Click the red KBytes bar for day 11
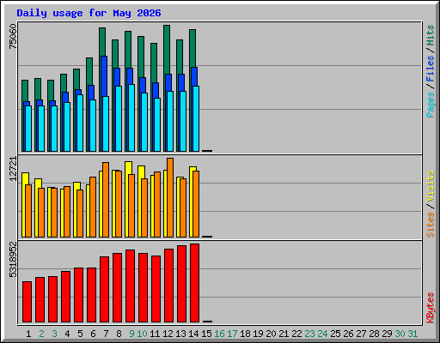The width and height of the screenshot is (440, 343). coord(156,289)
